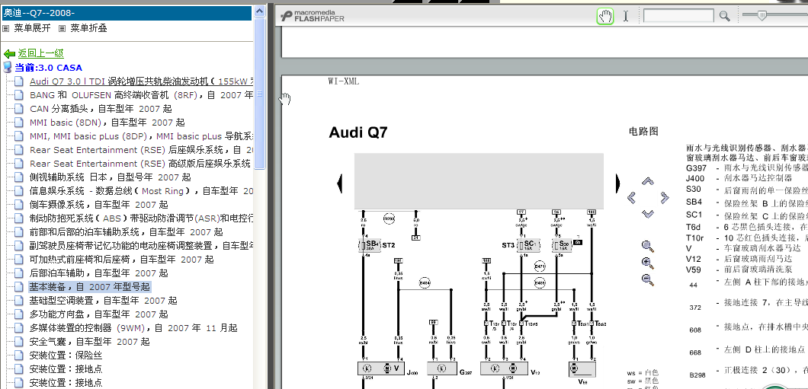Click the down chevron navigation arrow
The height and width of the screenshot is (389, 808).
coord(648,213)
